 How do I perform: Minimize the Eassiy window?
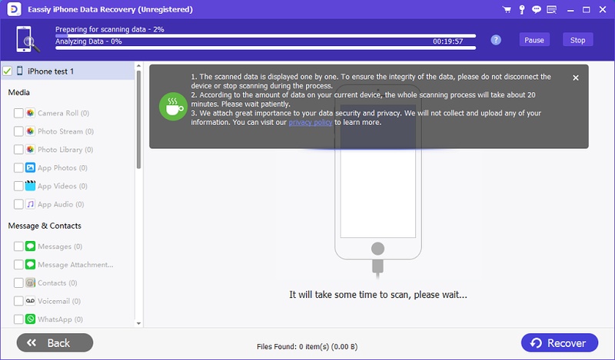pos(570,10)
